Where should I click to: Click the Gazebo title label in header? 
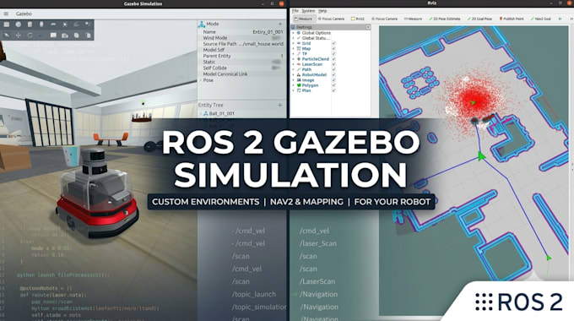(24, 14)
